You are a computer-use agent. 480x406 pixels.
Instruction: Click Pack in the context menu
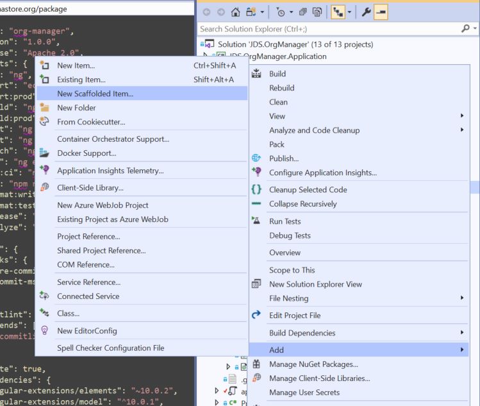tap(359, 144)
